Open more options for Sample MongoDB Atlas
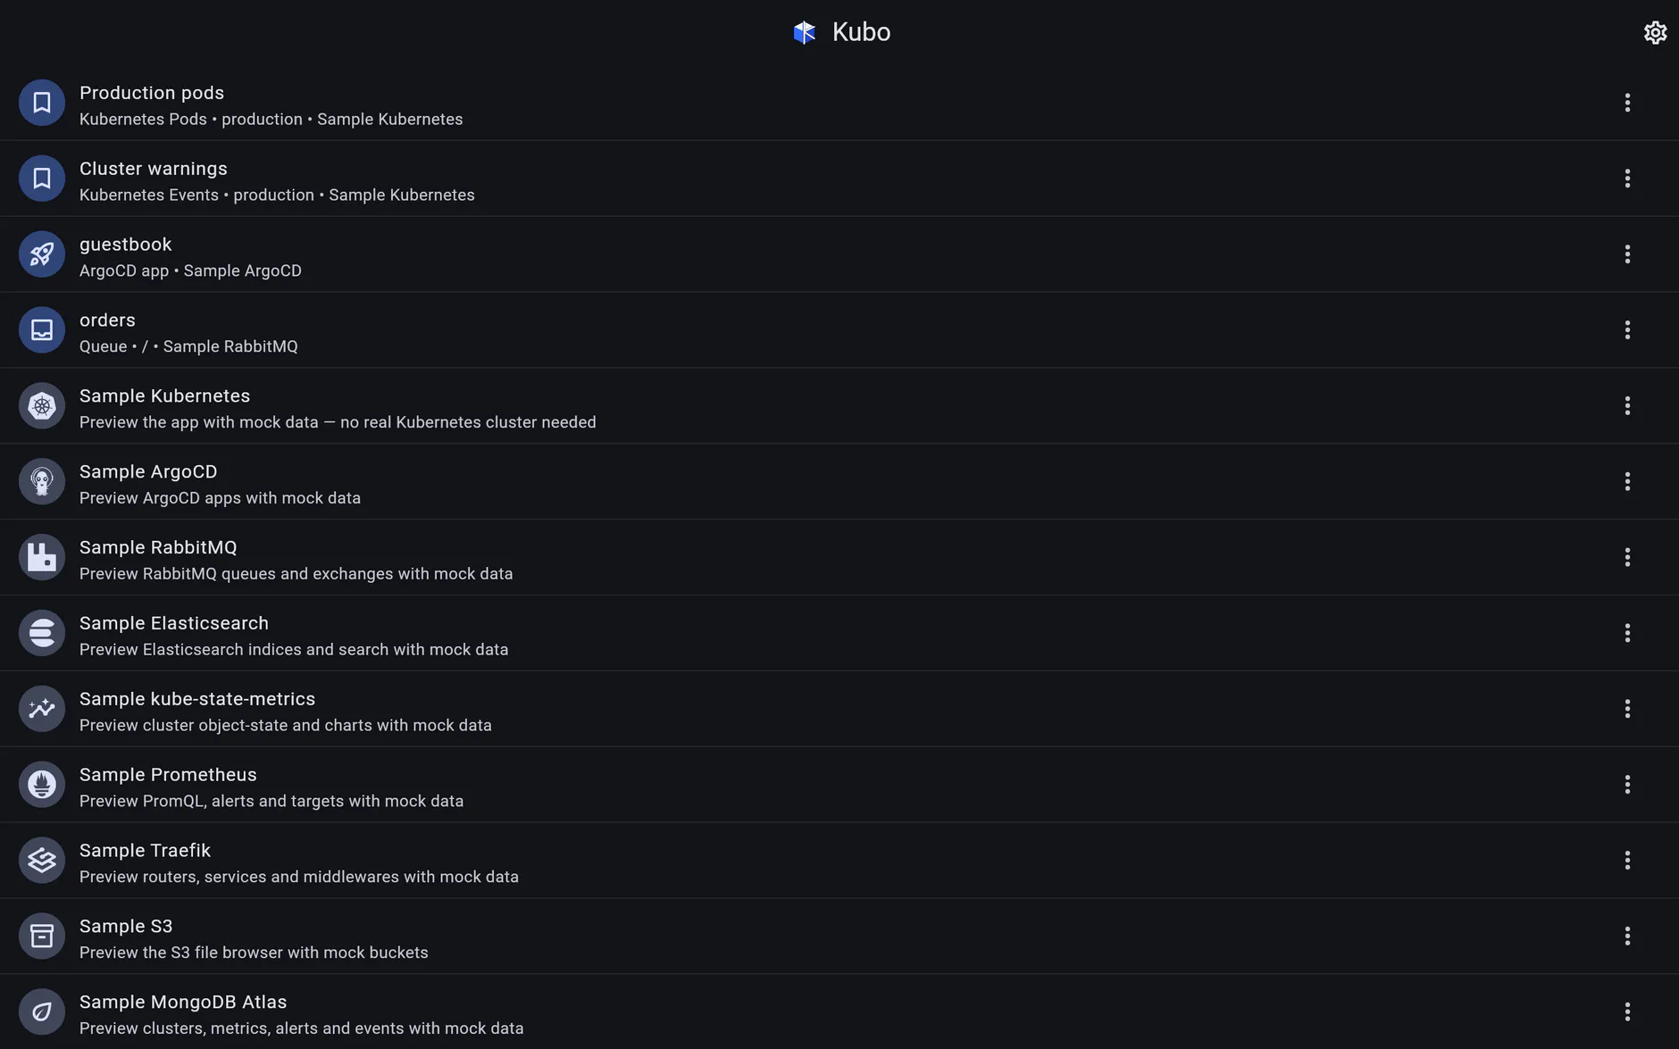This screenshot has width=1679, height=1049. 1627,1012
